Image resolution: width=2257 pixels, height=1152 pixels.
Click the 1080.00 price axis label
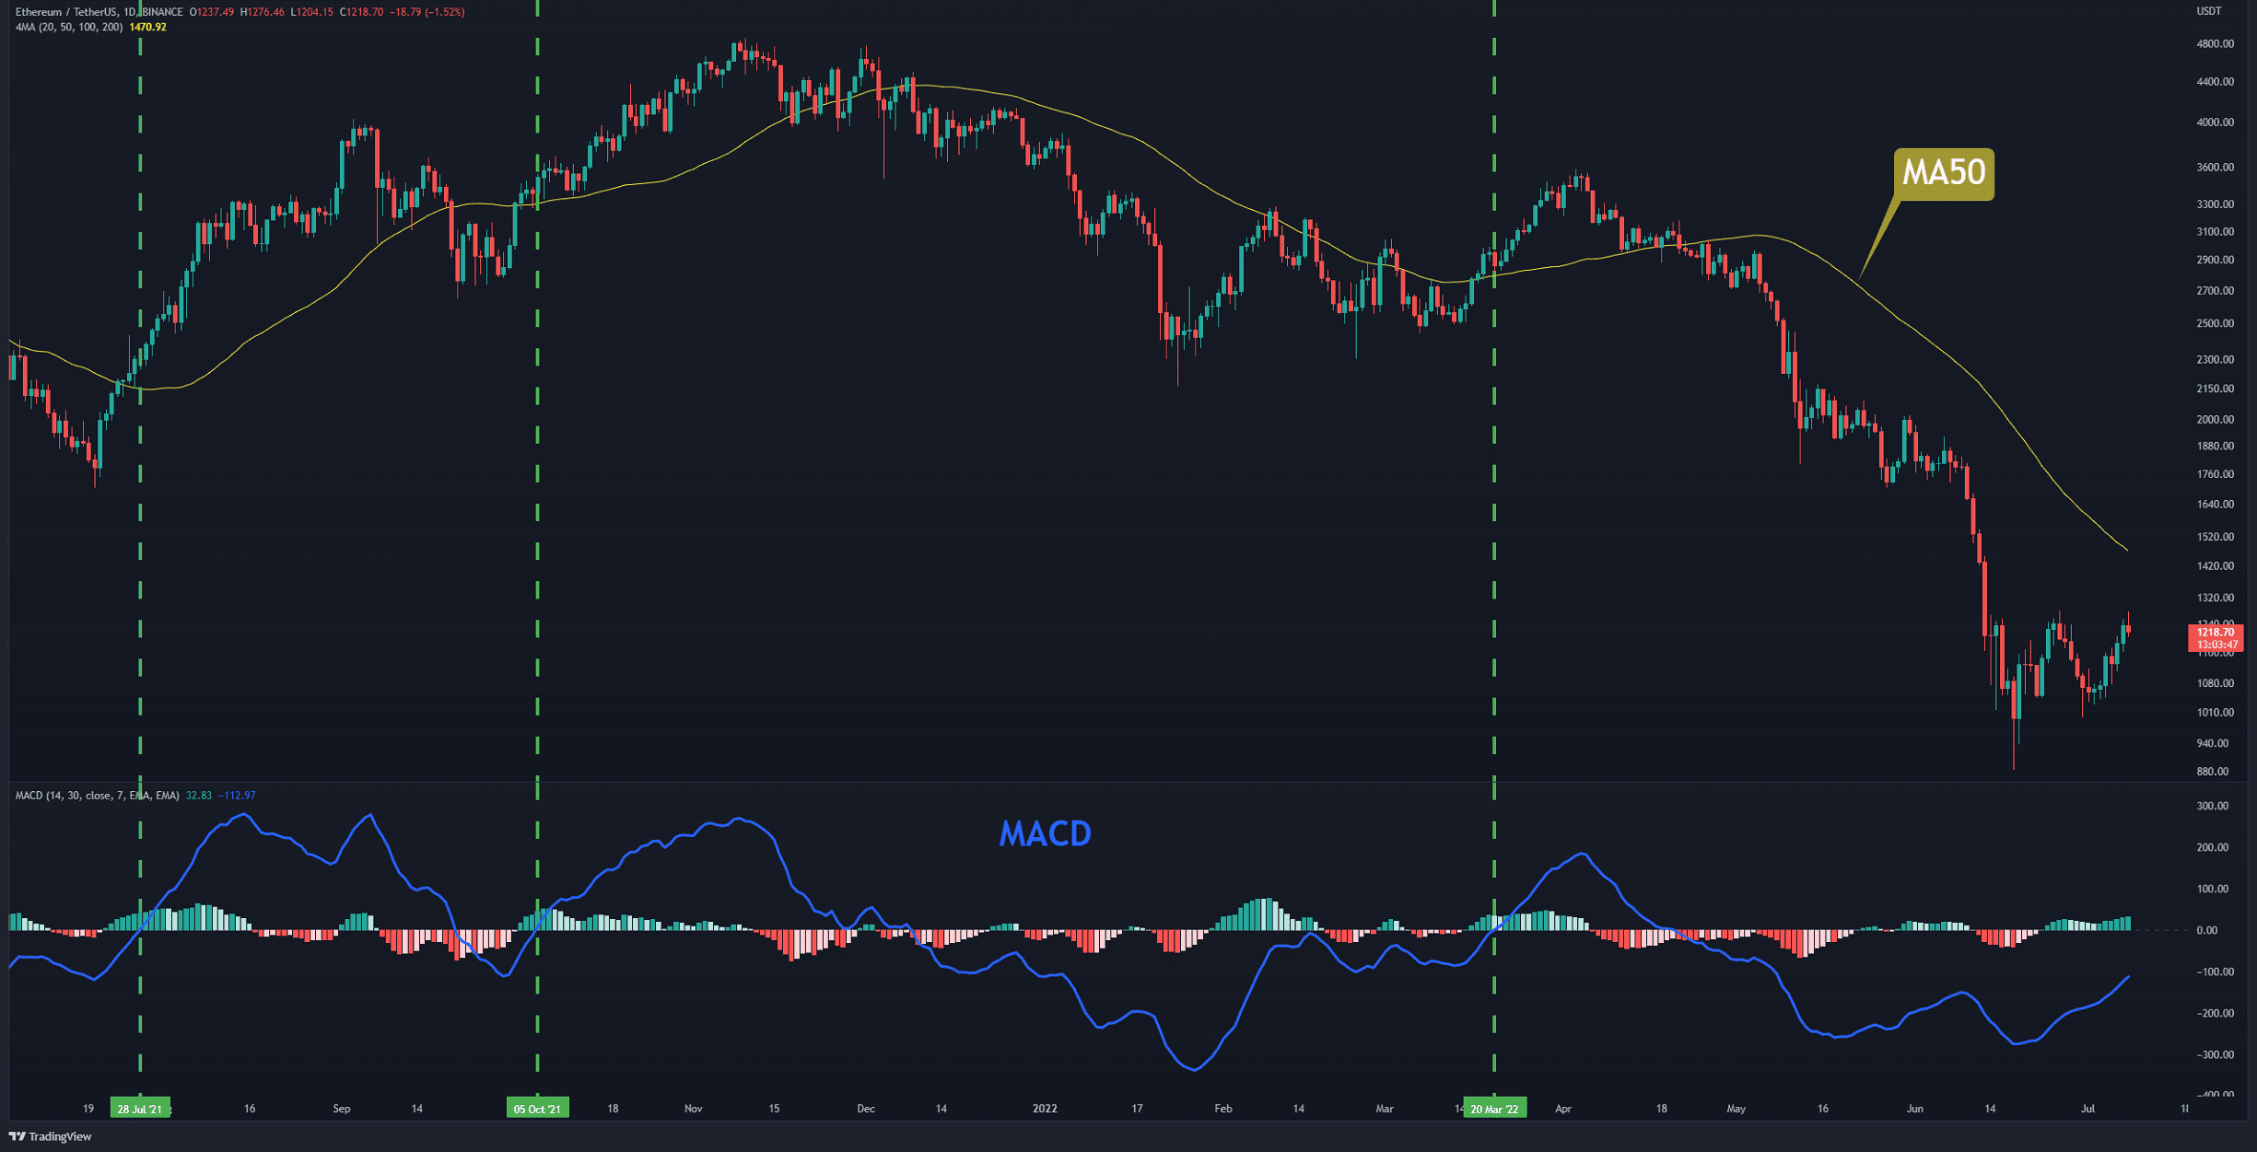(x=2215, y=684)
